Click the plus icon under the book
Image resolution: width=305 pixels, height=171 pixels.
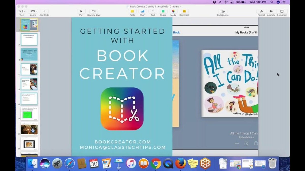tap(237, 143)
